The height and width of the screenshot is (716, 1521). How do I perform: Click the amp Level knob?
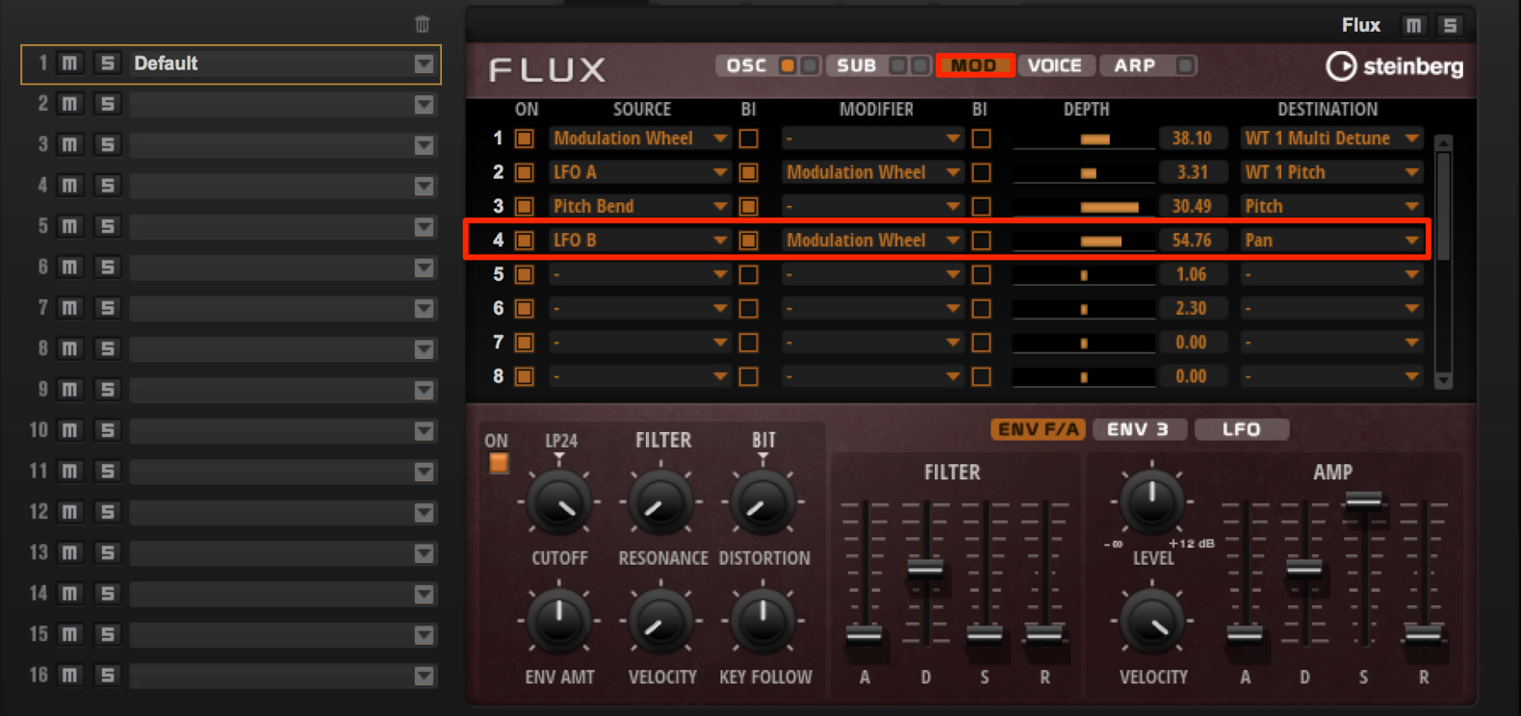[1151, 501]
